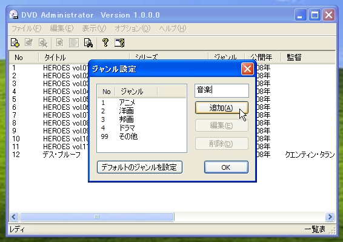Click the window-with-question-mark about icon
This screenshot has height=242, width=343.
click(119, 42)
